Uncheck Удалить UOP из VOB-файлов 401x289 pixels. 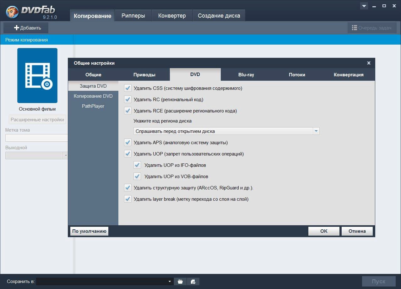point(137,177)
